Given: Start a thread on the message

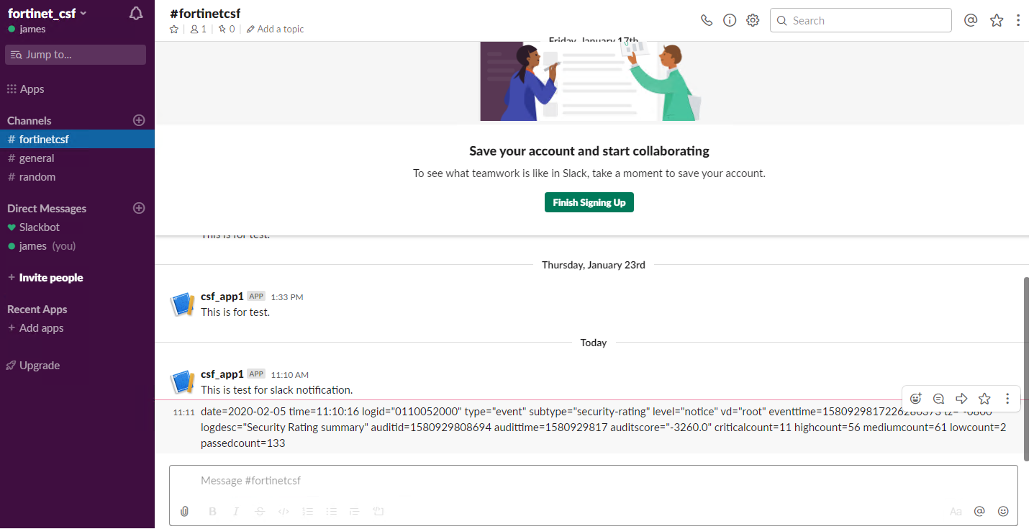Looking at the screenshot, I should (938, 398).
